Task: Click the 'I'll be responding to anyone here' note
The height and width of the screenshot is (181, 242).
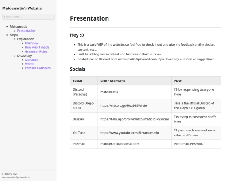Action: (194, 92)
